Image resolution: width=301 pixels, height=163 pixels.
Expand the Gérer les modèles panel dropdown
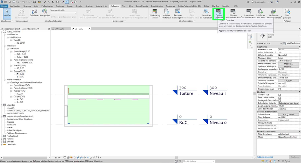pos(187,21)
